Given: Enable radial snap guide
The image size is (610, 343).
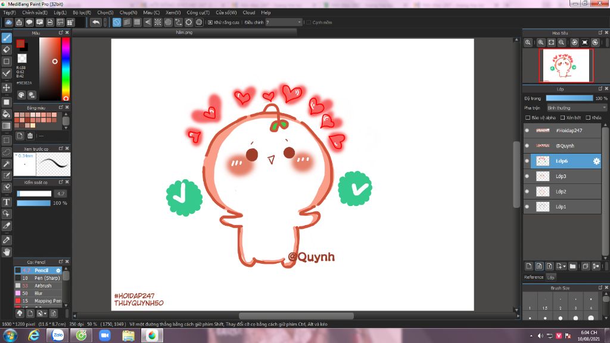Looking at the screenshot, I should point(158,22).
